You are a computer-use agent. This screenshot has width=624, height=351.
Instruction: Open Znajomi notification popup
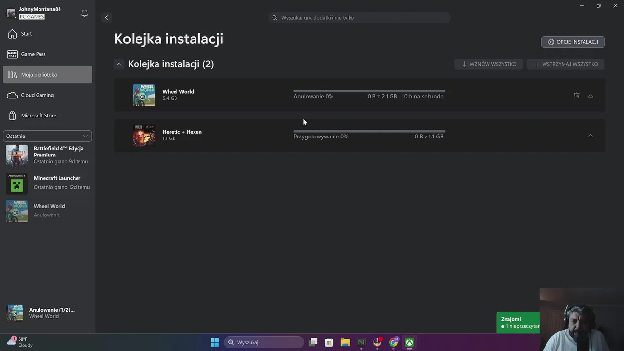tap(518, 322)
